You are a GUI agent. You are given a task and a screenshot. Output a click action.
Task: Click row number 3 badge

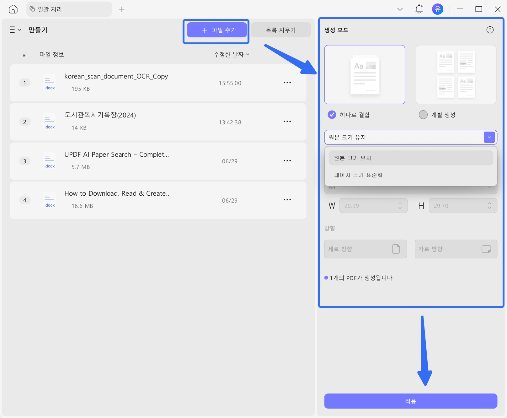click(x=25, y=161)
